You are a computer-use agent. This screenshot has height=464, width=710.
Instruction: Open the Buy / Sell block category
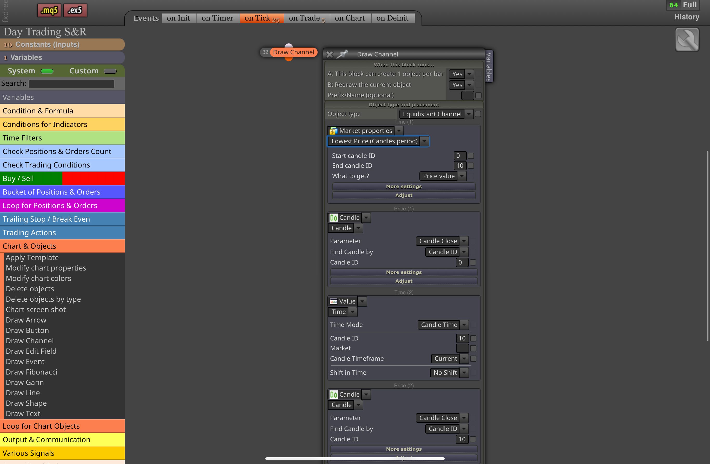pos(62,179)
